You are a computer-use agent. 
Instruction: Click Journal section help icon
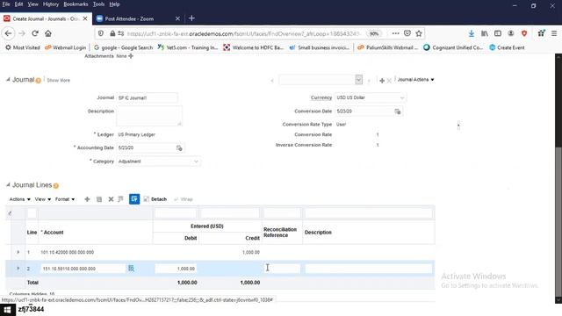pos(38,81)
